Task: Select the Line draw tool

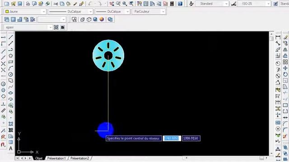Action: tap(11, 37)
